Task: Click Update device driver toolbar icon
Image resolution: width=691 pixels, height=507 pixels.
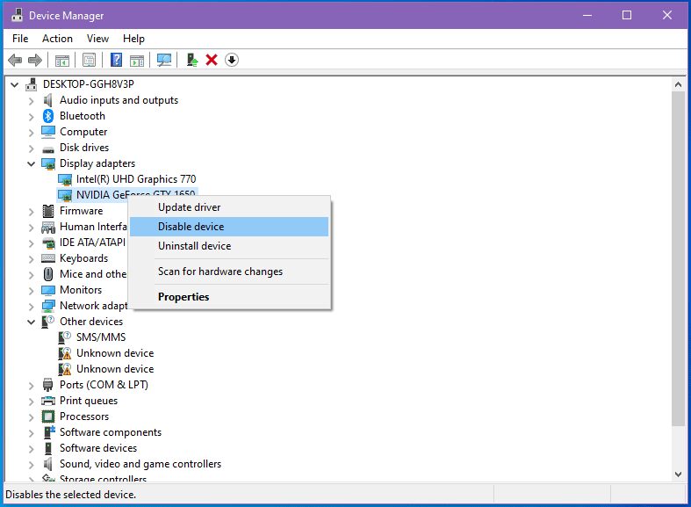Action: click(191, 60)
